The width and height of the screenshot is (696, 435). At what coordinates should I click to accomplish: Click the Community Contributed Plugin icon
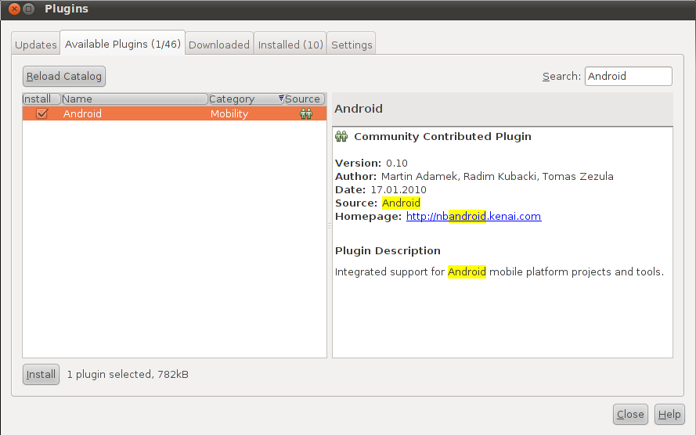click(x=341, y=137)
